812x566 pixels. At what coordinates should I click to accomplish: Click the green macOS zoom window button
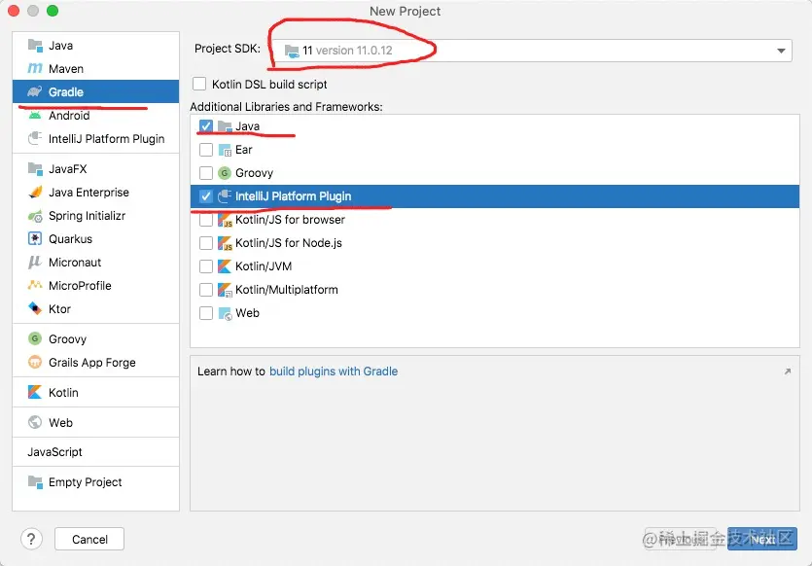coord(53,11)
